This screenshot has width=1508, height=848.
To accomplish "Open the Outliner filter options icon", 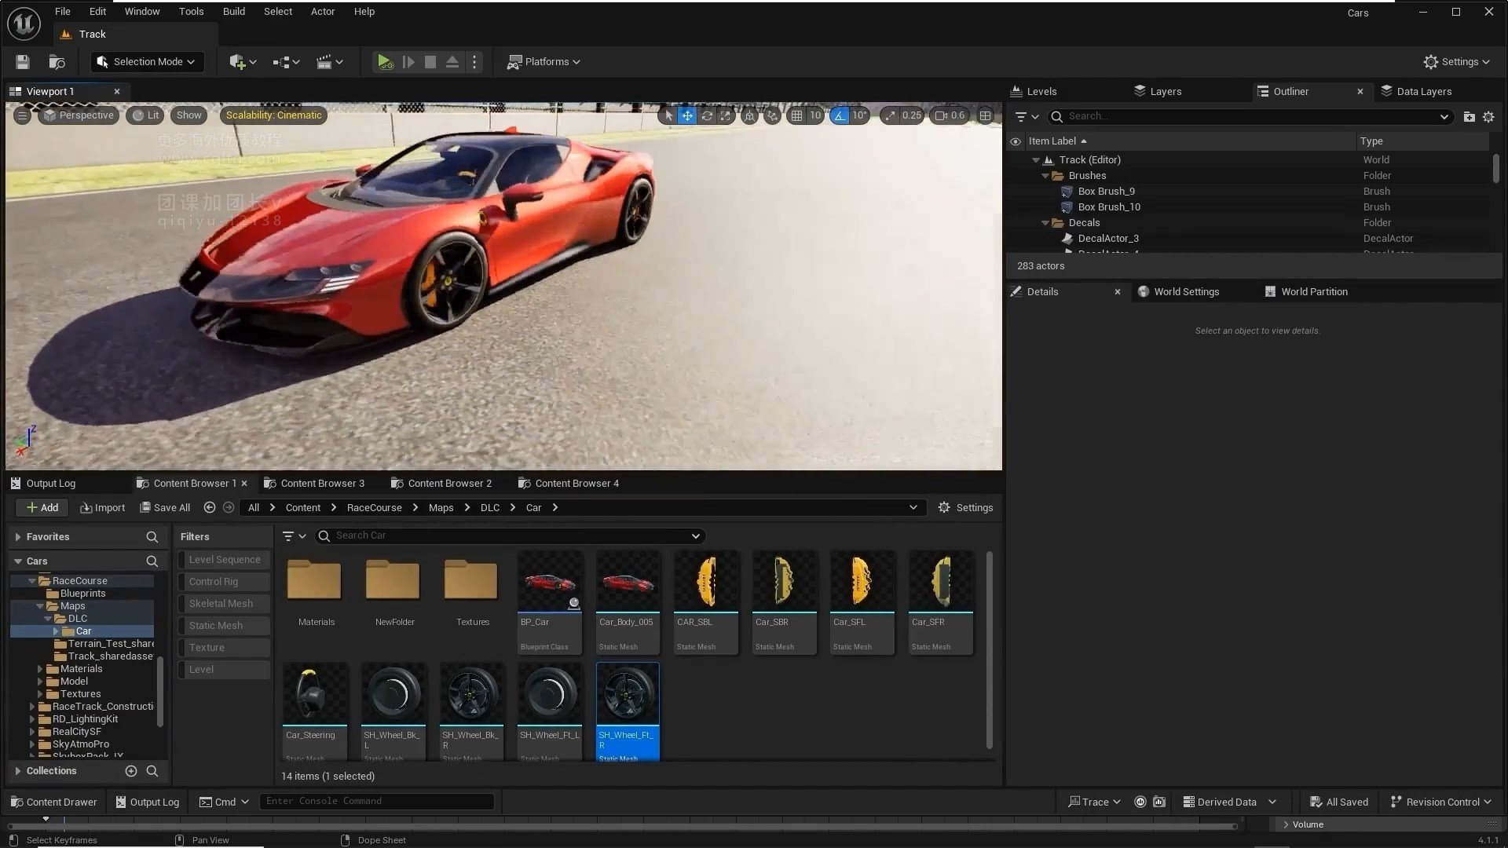I will coord(1027,116).
